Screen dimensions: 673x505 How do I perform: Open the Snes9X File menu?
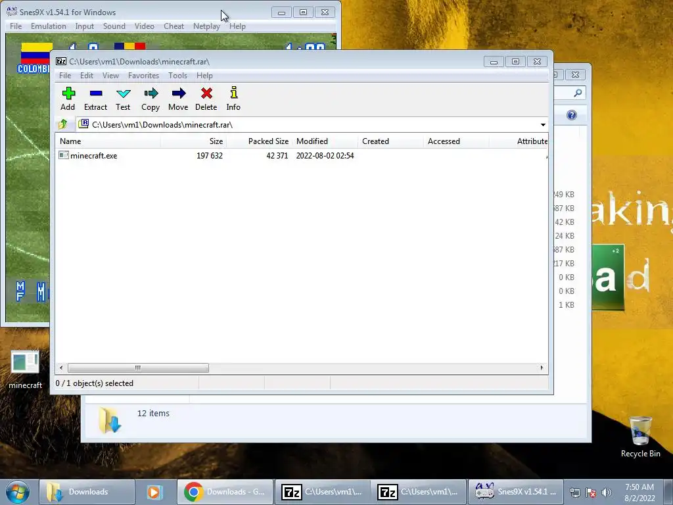tap(16, 26)
